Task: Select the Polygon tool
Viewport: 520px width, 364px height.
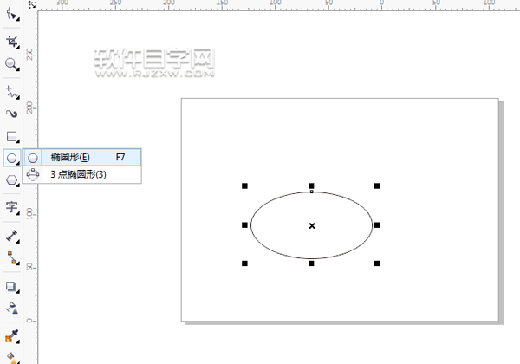Action: coord(12,180)
